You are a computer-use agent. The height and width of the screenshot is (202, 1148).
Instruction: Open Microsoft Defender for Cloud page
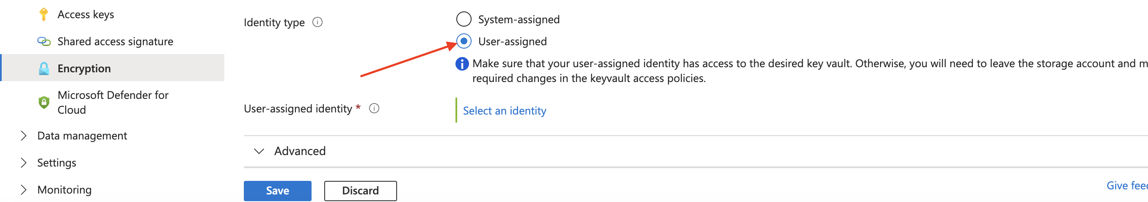[x=112, y=102]
